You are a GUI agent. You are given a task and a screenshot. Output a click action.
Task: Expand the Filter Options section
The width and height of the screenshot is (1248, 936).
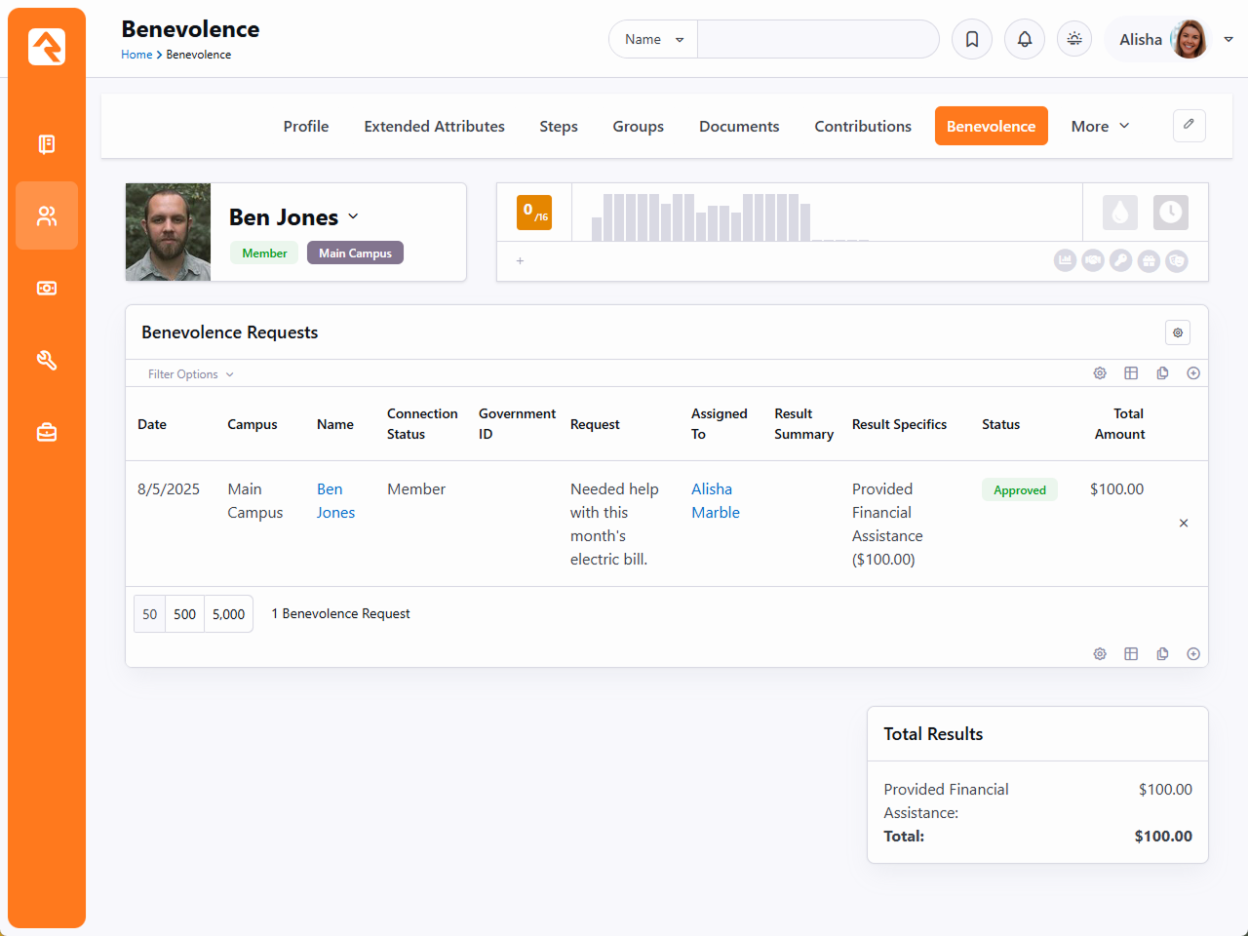point(190,374)
